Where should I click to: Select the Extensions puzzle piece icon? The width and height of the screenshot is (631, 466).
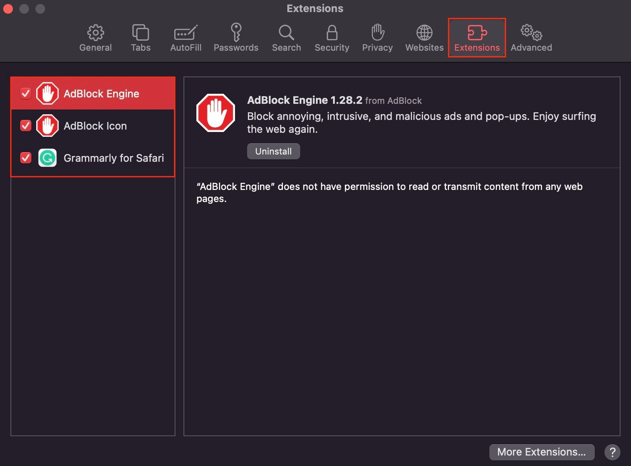(x=477, y=33)
